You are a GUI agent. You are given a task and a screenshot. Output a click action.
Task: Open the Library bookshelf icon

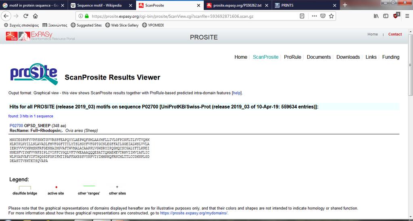tap(376, 16)
